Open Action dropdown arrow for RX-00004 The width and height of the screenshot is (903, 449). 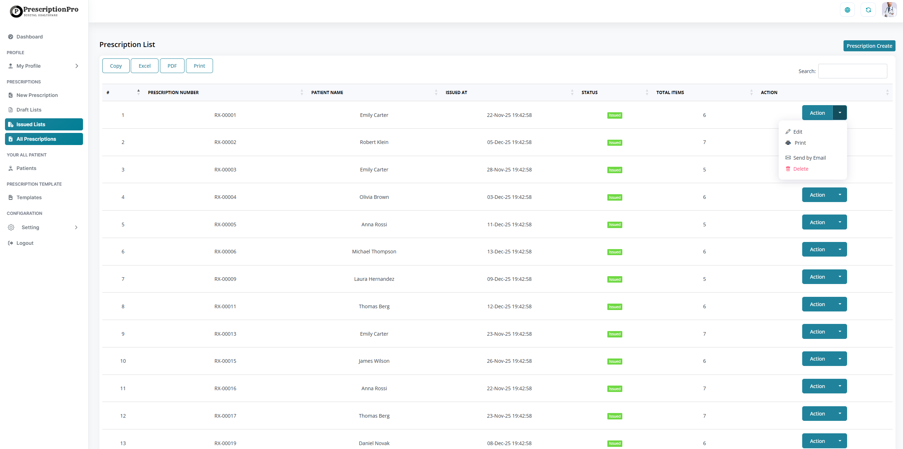pyautogui.click(x=840, y=195)
